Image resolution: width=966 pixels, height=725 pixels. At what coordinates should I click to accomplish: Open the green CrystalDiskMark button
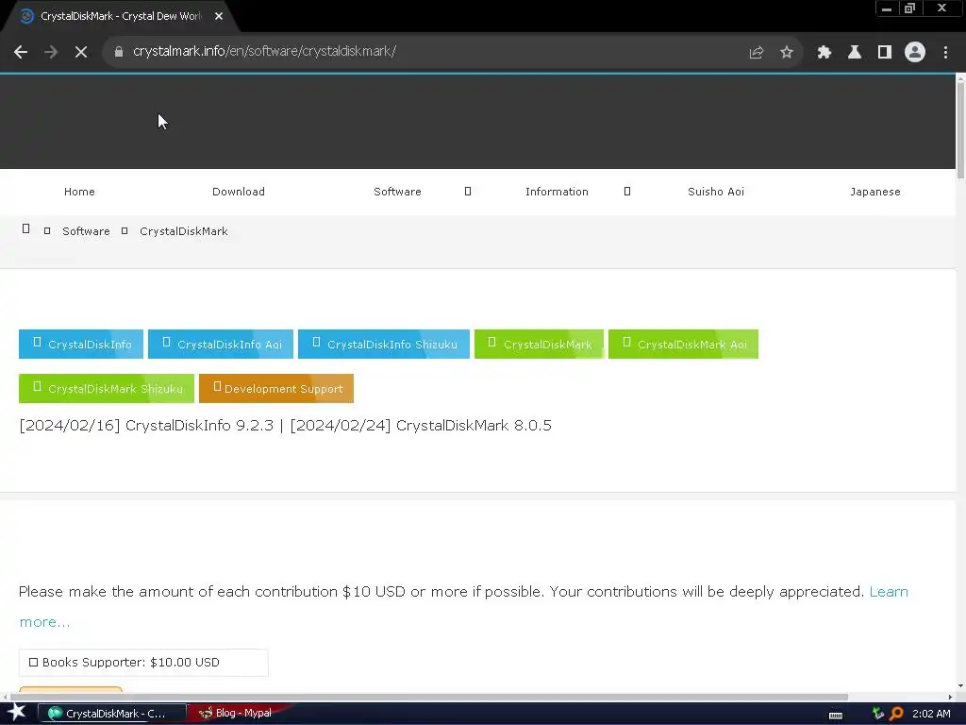click(x=539, y=344)
